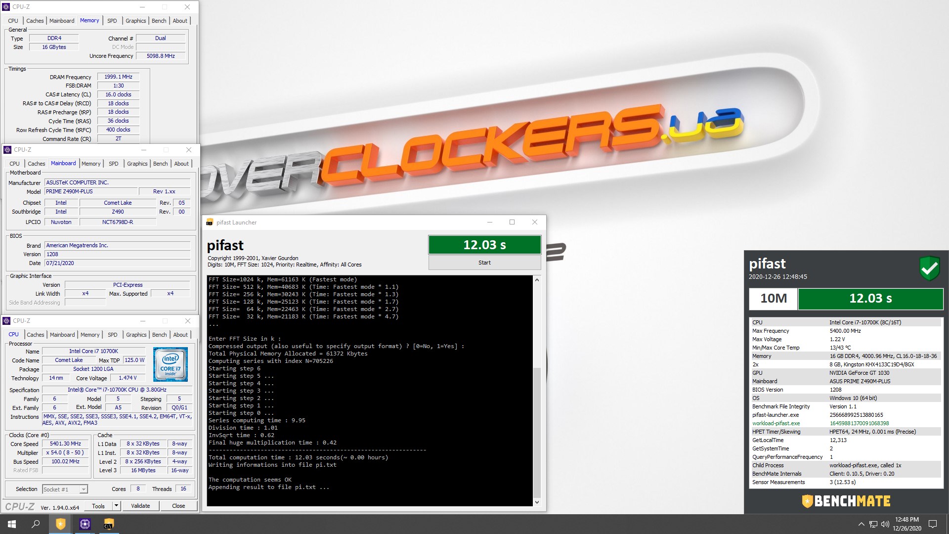Click BIOS version 1208 field
This screenshot has width=949, height=534.
click(x=118, y=255)
